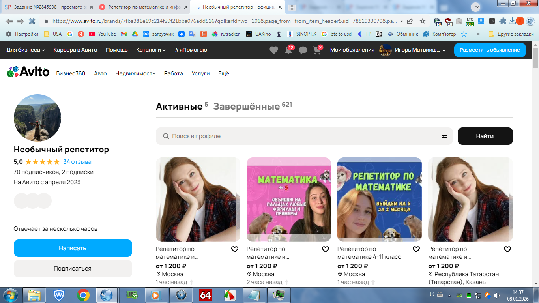
Task: Open the Windows Start menu
Action: click(x=10, y=295)
